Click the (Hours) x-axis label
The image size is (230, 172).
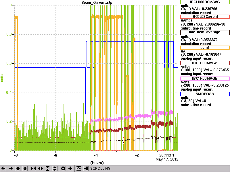coord(97,163)
